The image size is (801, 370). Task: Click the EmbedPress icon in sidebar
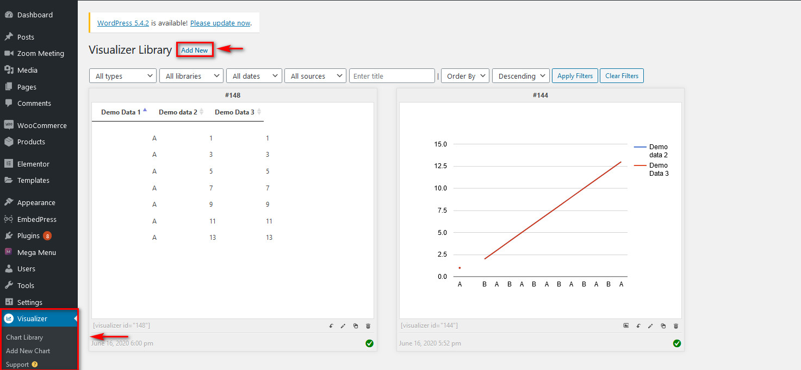9,219
